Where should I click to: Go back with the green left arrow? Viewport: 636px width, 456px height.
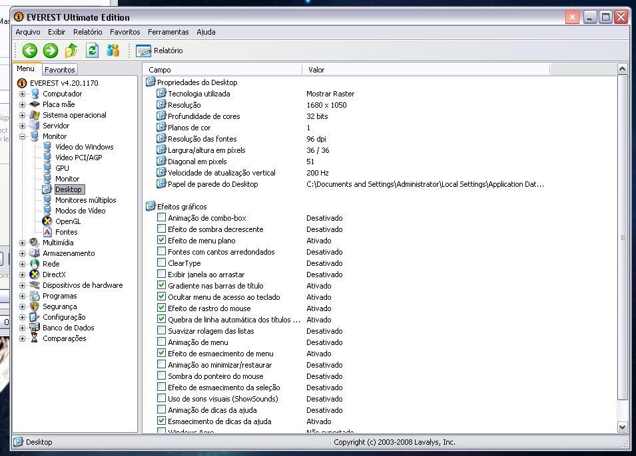(29, 51)
